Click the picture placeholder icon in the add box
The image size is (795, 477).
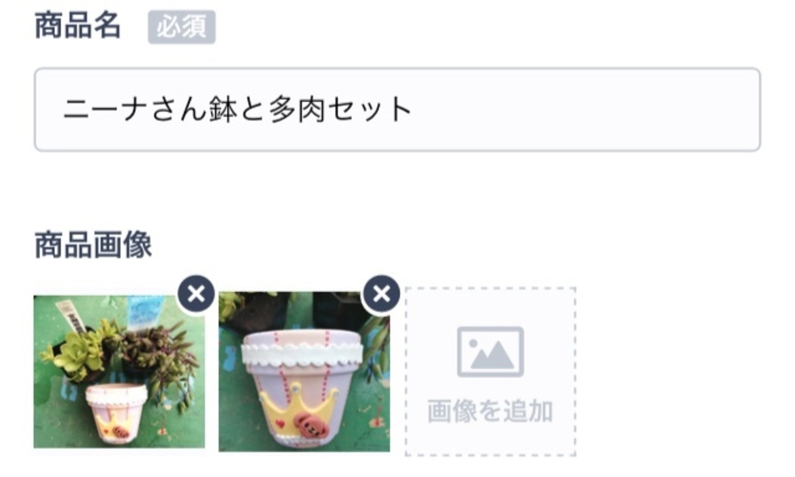coord(491,352)
